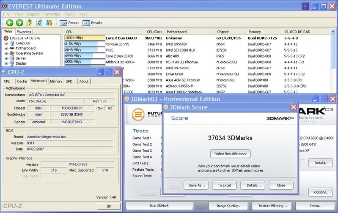Click the 3DMark Score dialog title icon
The width and height of the screenshot is (338, 213).
166,107
